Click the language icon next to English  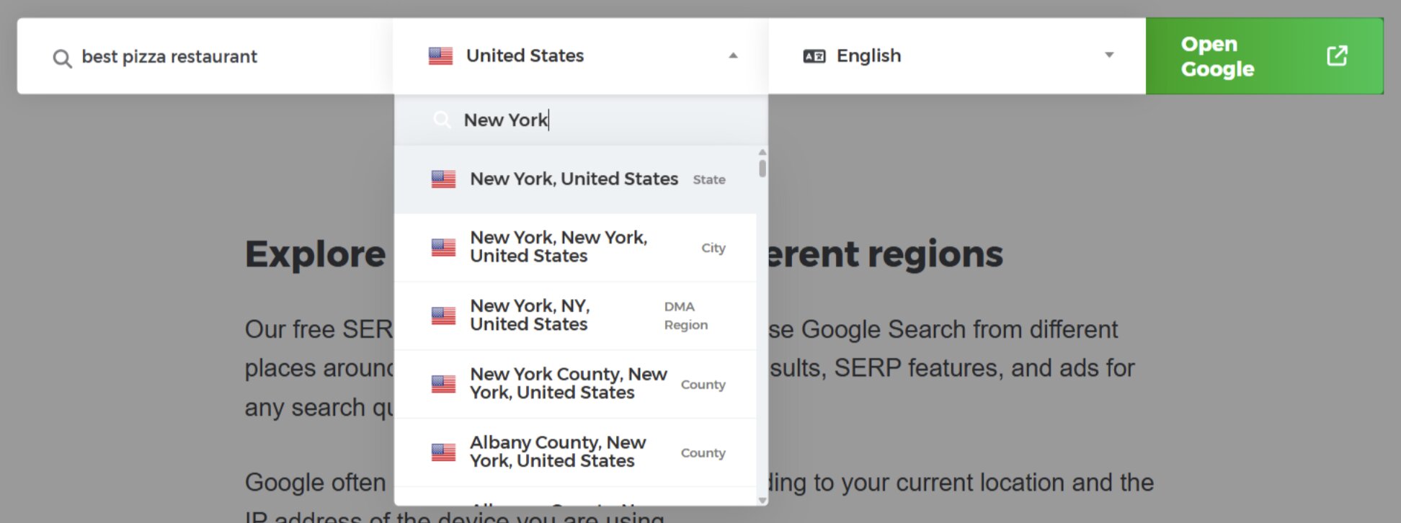pos(814,56)
